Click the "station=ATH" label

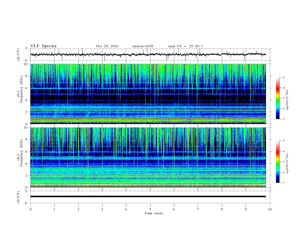pyautogui.click(x=142, y=46)
